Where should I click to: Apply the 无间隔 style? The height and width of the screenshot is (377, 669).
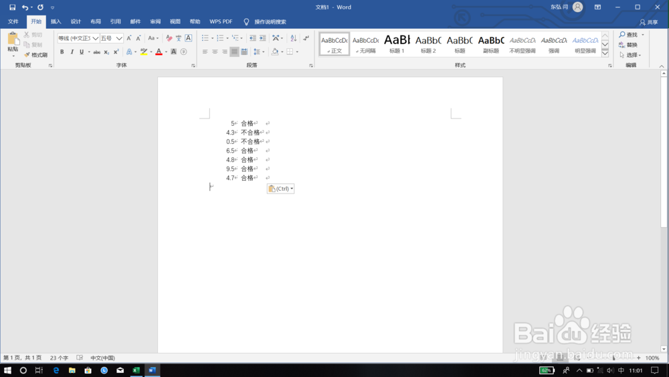point(366,44)
